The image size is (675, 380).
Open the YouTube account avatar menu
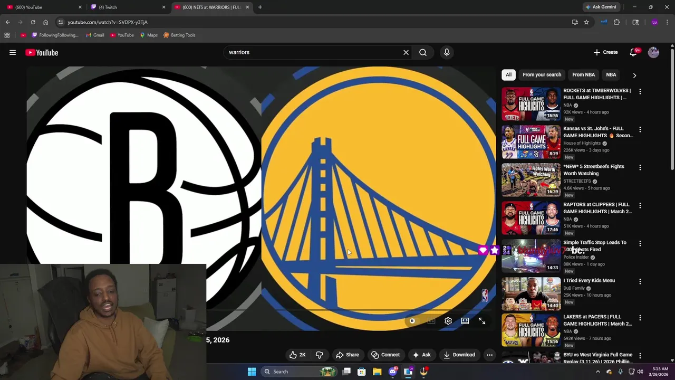pos(653,52)
